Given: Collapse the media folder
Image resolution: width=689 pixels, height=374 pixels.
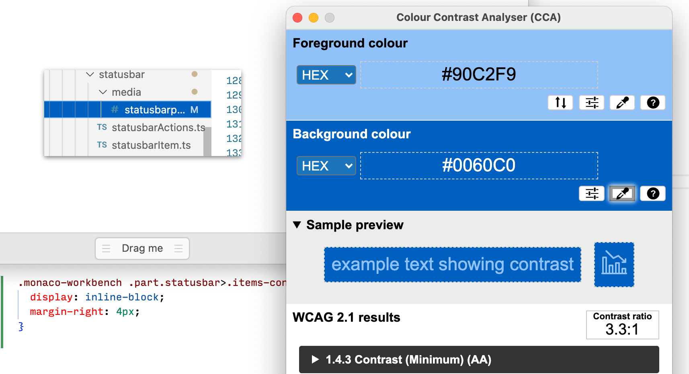Looking at the screenshot, I should click(x=103, y=92).
